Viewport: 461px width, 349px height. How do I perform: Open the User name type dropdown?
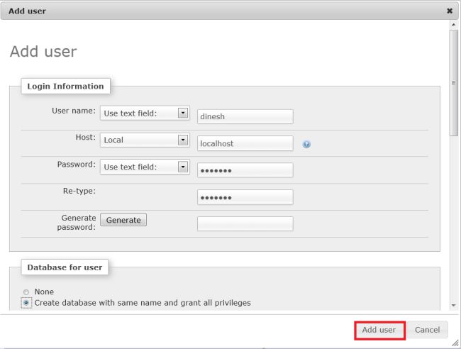click(145, 113)
